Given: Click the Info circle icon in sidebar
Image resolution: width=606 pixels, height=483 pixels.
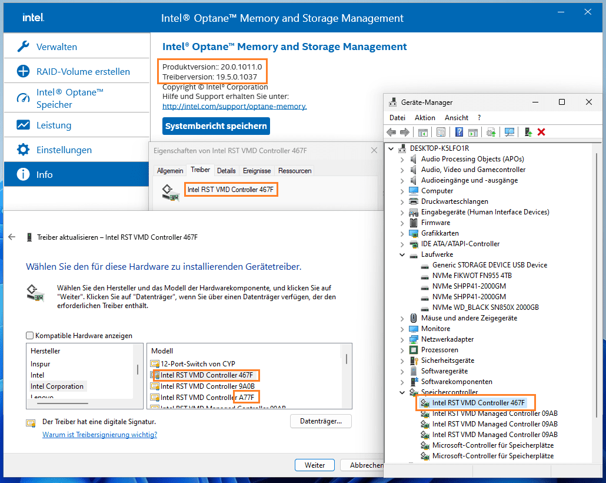Looking at the screenshot, I should 23,174.
